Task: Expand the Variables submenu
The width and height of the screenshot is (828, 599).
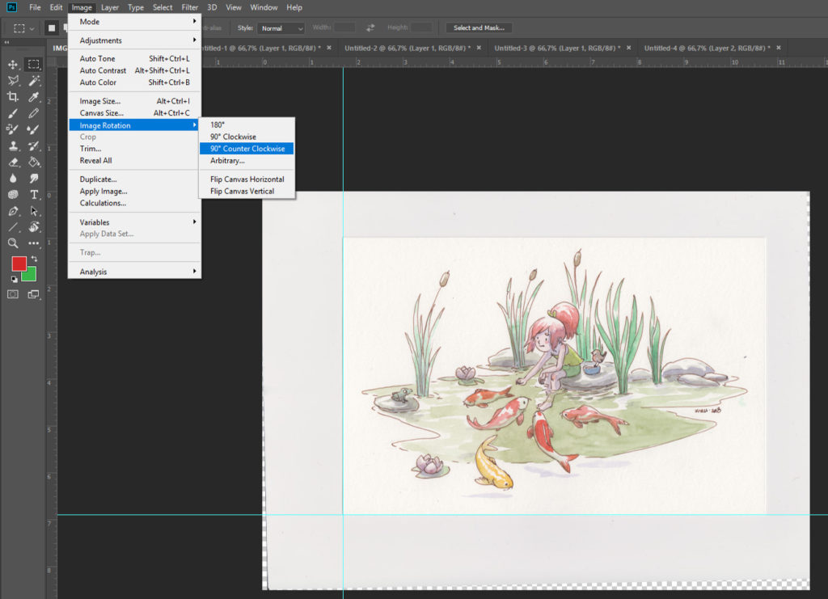Action: (x=135, y=222)
